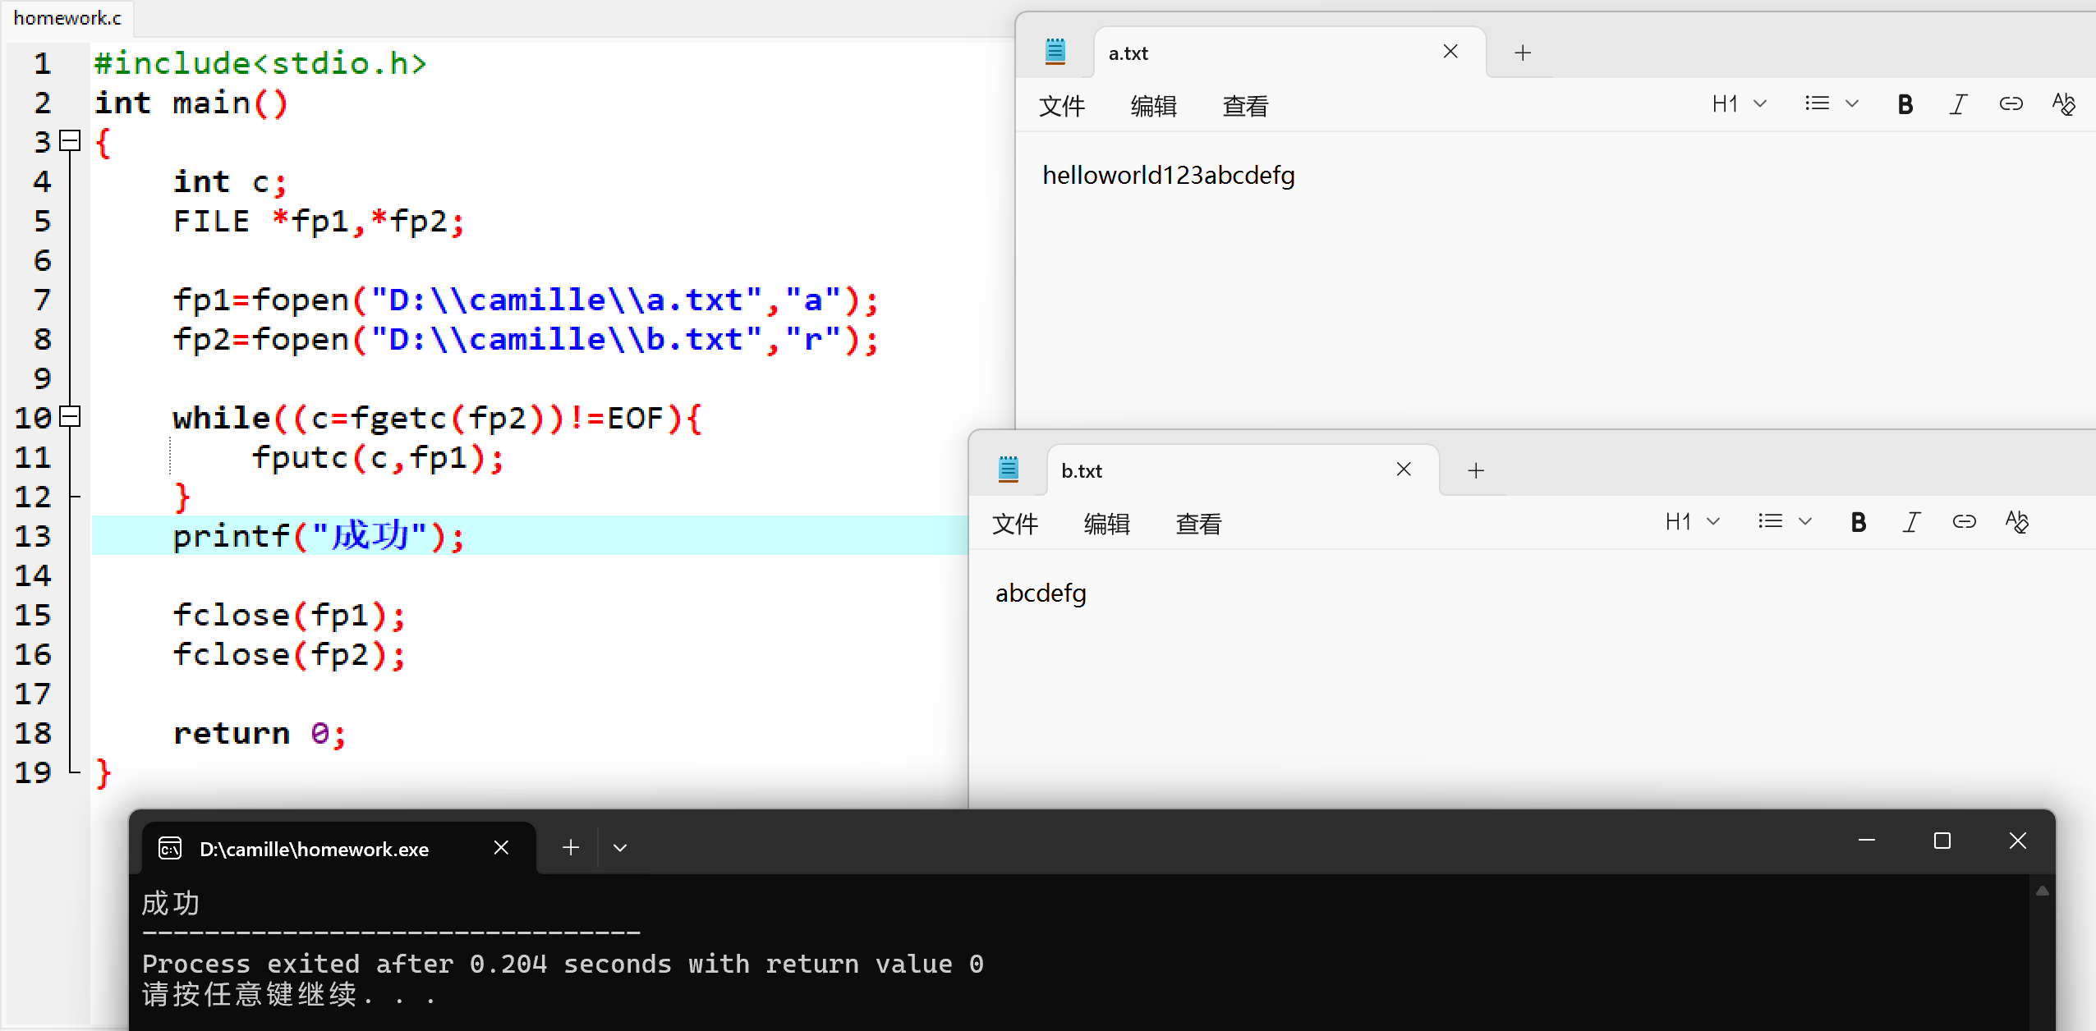Viewport: 2096px width, 1031px height.
Task: Click scroll up arrow in terminal scrollbar
Action: pos(2042,891)
